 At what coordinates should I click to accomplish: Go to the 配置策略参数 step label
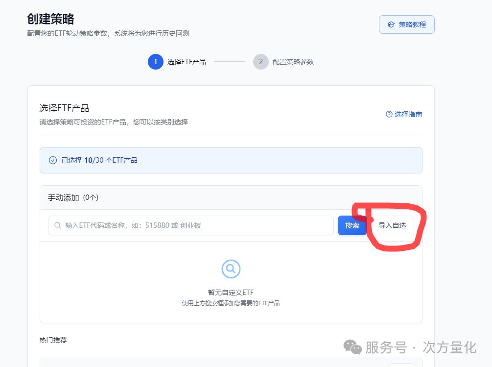[293, 62]
